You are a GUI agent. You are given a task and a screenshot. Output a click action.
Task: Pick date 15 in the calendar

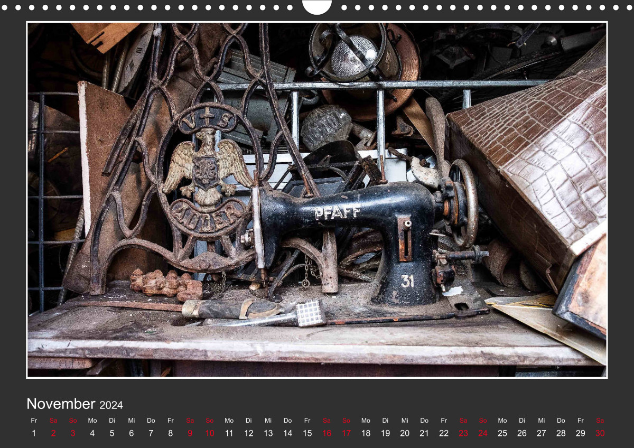(307, 433)
